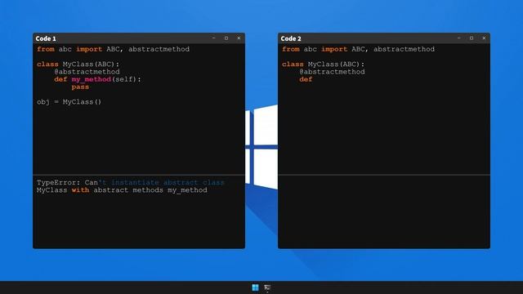This screenshot has width=523, height=294.
Task: Click the 'pass' keyword in Code 1
Action: [x=80, y=87]
